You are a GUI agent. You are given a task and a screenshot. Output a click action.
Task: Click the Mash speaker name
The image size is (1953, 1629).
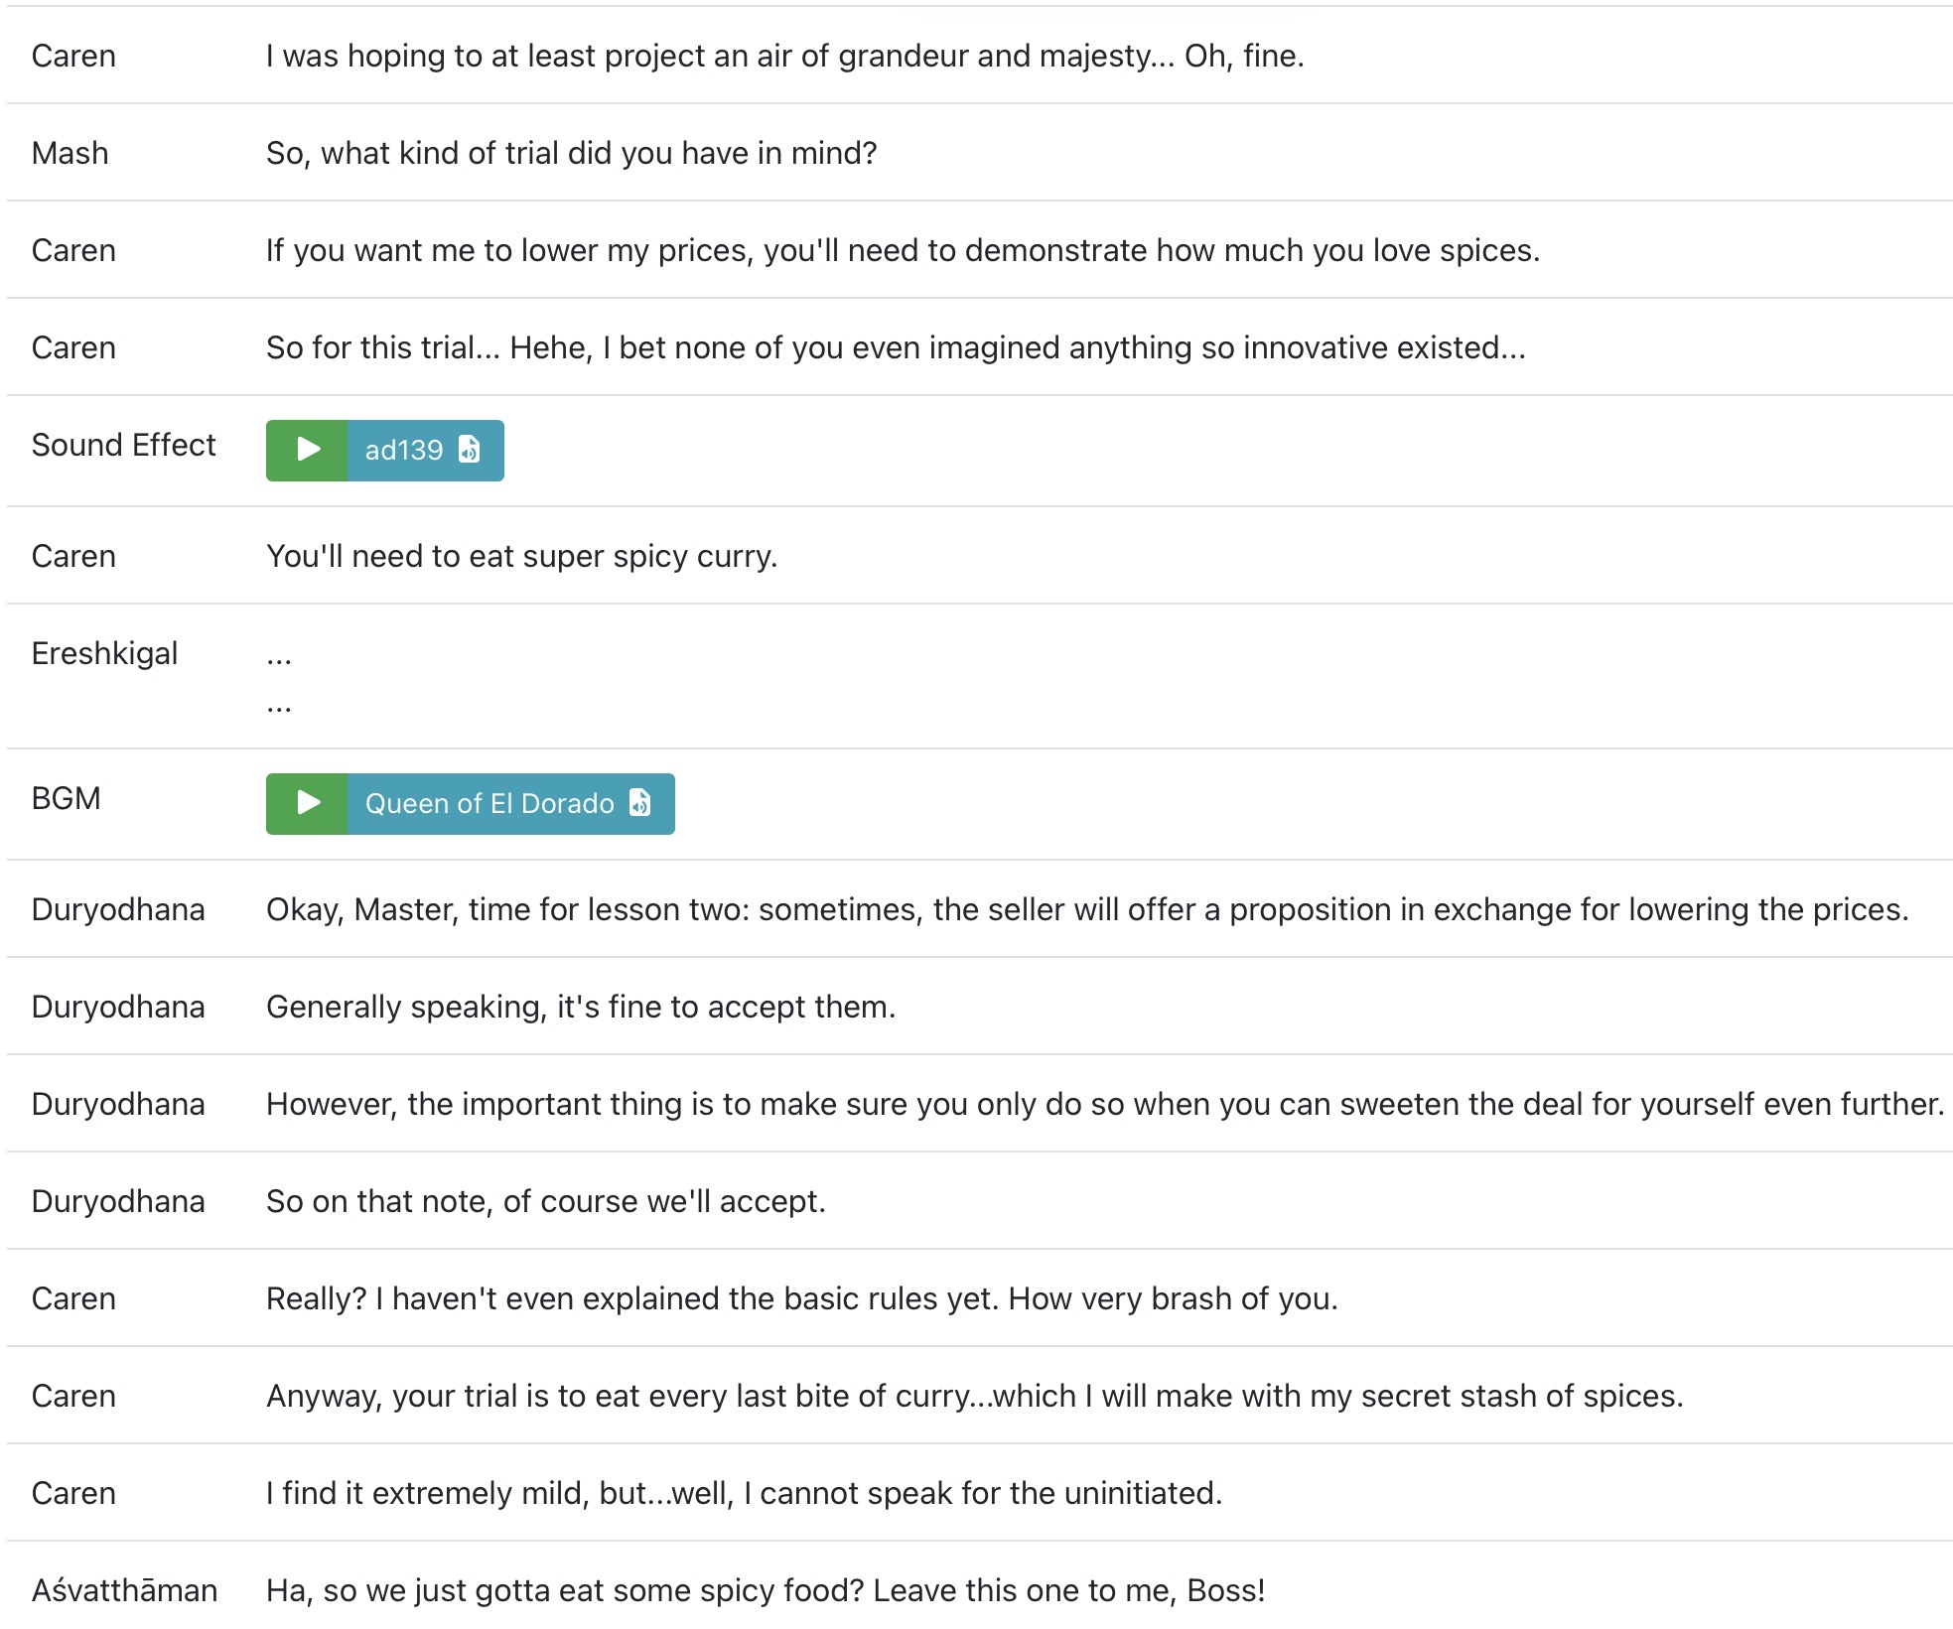click(70, 153)
